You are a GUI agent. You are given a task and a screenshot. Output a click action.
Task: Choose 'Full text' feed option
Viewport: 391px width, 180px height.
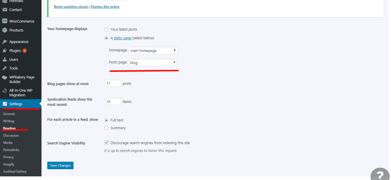pyautogui.click(x=106, y=120)
